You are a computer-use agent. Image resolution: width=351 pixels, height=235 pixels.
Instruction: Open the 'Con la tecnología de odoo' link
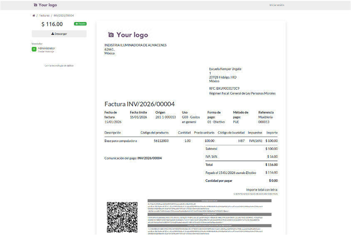pos(59,66)
